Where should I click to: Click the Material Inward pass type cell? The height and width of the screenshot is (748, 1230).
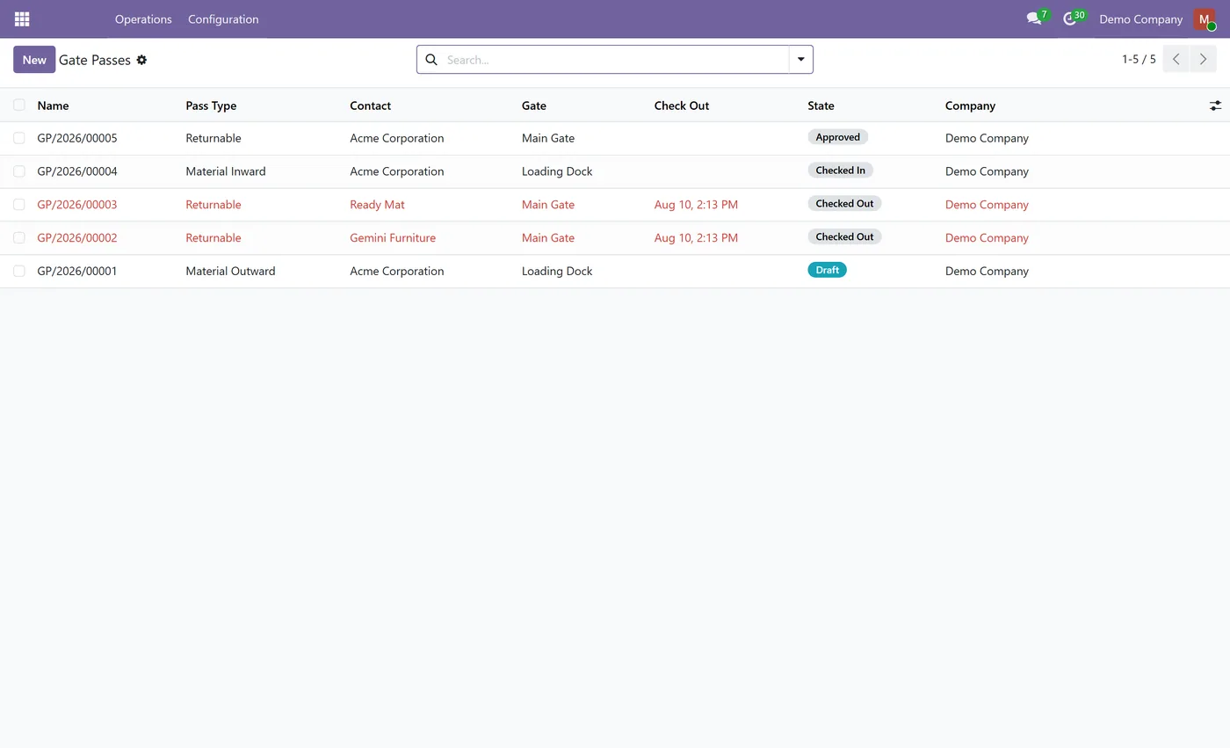225,171
